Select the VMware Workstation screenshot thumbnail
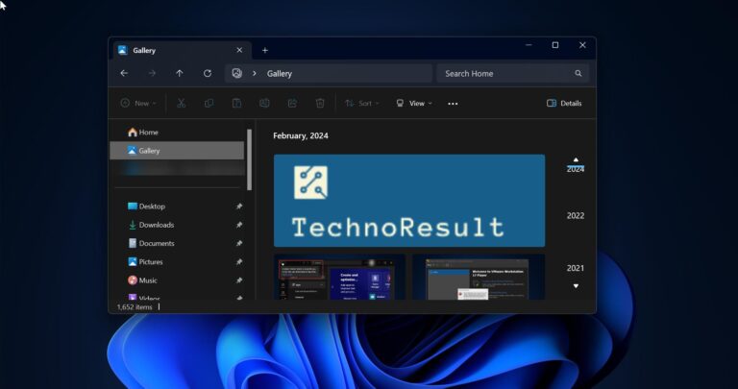This screenshot has width=738, height=389. [479, 277]
